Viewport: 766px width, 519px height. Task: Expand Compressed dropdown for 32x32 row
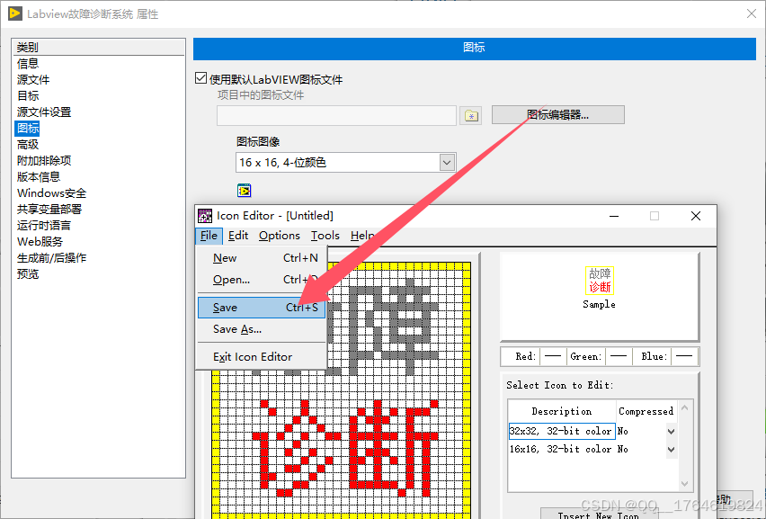(x=672, y=431)
